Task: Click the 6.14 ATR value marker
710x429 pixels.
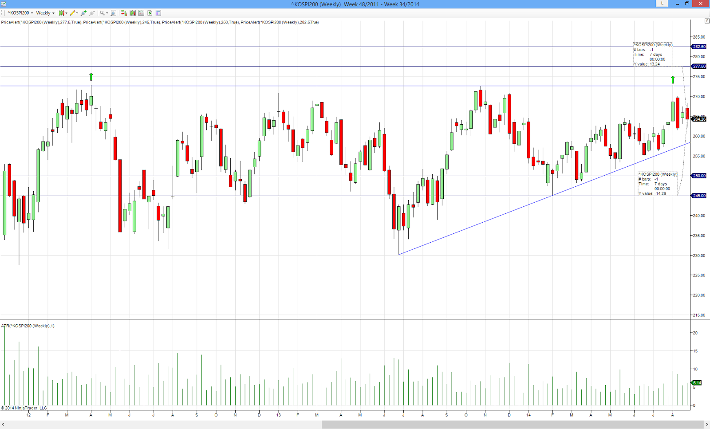Action: pyautogui.click(x=697, y=383)
